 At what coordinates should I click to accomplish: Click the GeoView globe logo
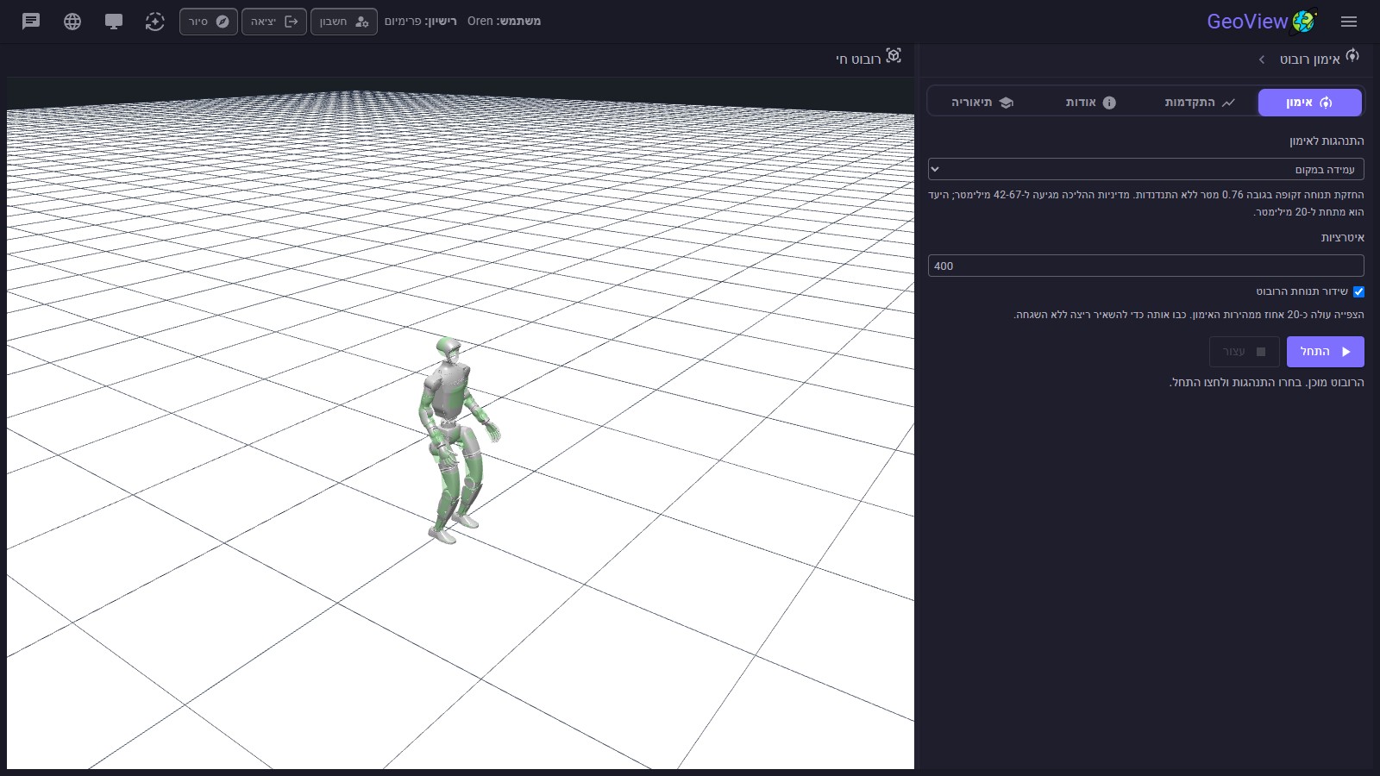point(1304,22)
